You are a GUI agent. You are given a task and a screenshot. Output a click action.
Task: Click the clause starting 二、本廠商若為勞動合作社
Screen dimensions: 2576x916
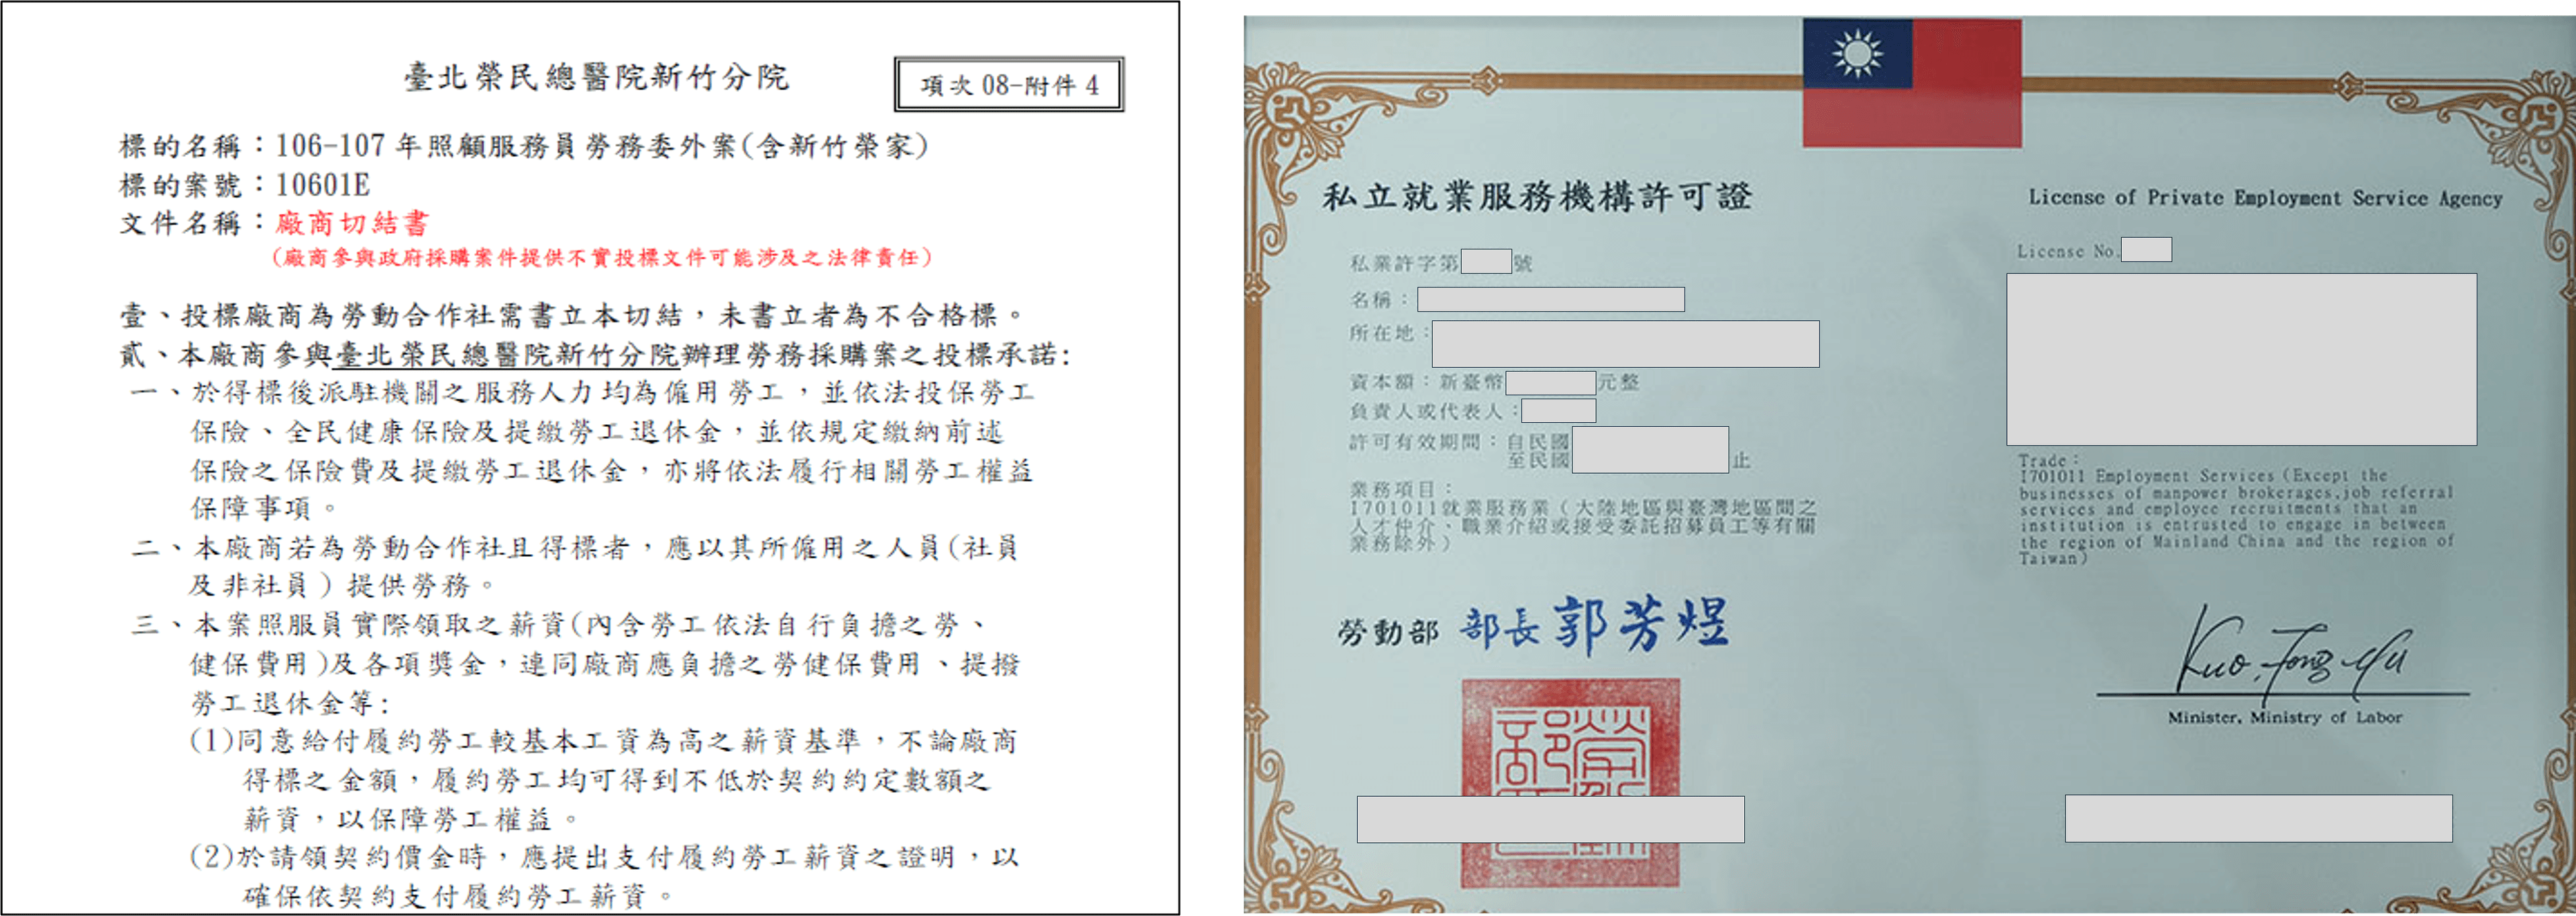point(576,566)
